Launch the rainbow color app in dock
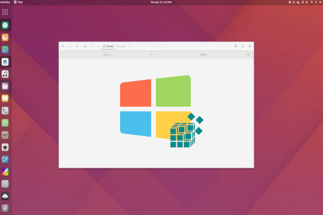Screen dimensions: 323x215 coord(5,172)
